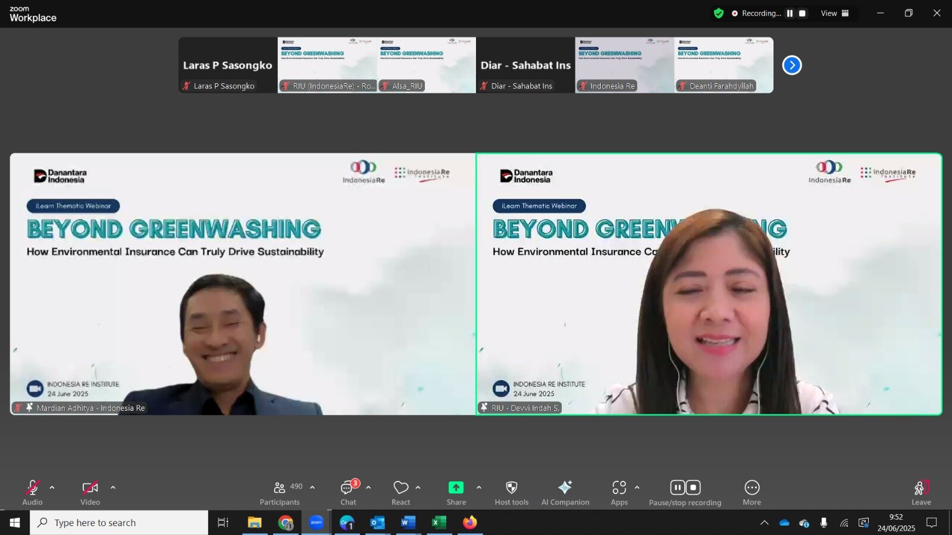Image resolution: width=952 pixels, height=535 pixels.
Task: Click the encryption shield icon
Action: coord(719,13)
